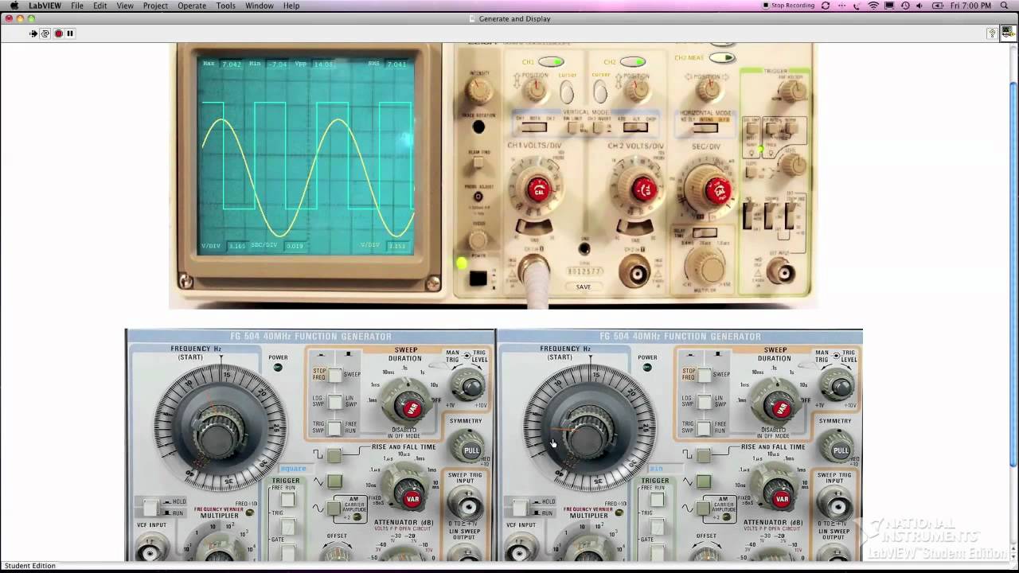Open the Project menu

(155, 6)
